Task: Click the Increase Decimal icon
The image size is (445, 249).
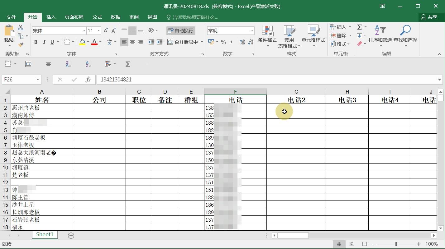Action: 242,42
